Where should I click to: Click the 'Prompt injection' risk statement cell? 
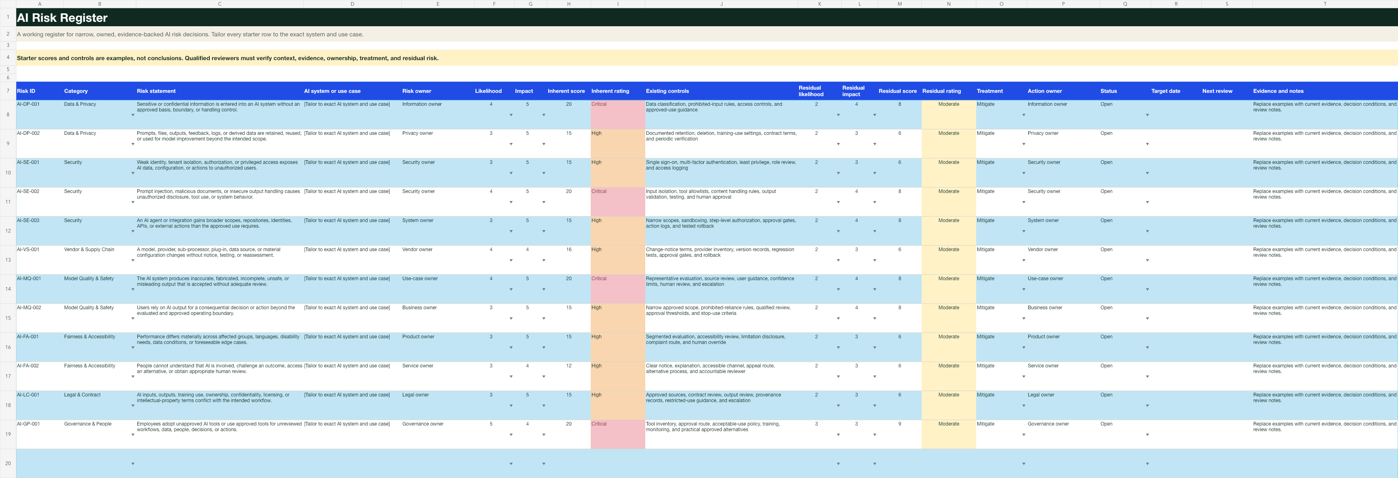pos(219,202)
